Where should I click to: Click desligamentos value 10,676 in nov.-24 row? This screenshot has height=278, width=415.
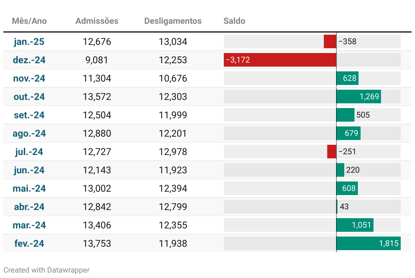[x=173, y=79]
